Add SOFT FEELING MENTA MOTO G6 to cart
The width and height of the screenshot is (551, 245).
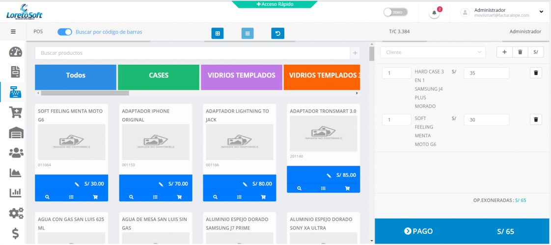pos(95,196)
